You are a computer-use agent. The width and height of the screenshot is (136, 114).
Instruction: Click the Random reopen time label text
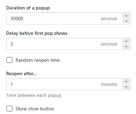pyautogui.click(x=38, y=60)
